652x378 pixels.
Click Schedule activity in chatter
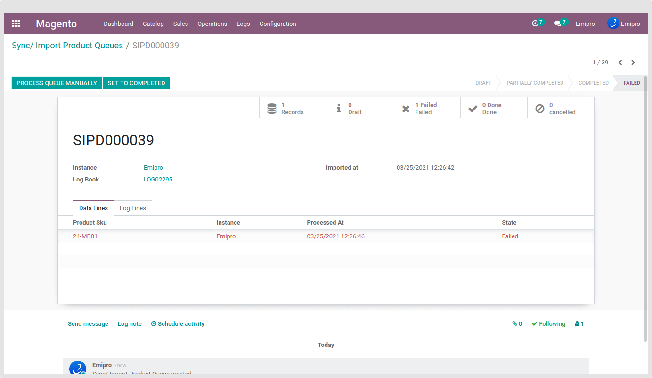(x=178, y=324)
